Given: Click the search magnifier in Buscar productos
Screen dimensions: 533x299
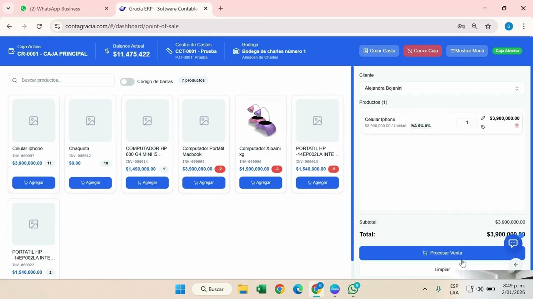Looking at the screenshot, I should [15, 80].
